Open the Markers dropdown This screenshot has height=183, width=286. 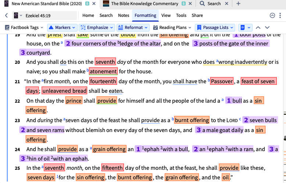62,28
